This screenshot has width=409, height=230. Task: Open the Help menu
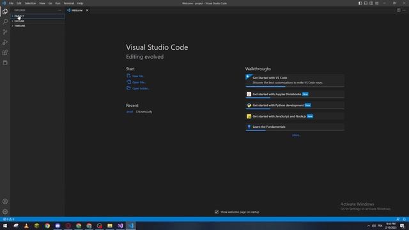point(80,3)
